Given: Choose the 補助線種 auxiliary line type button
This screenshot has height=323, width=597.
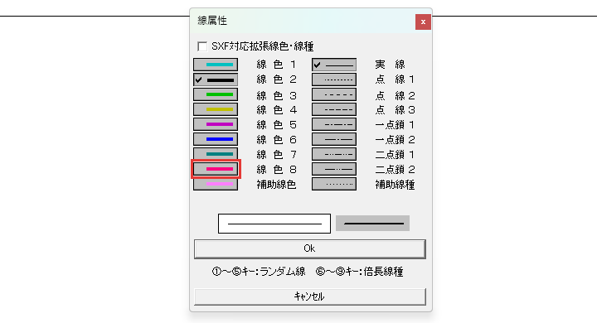Looking at the screenshot, I should tap(334, 184).
